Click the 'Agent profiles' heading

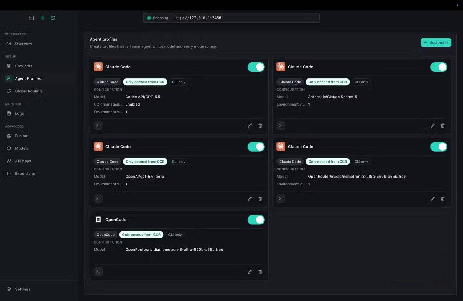[x=103, y=39]
